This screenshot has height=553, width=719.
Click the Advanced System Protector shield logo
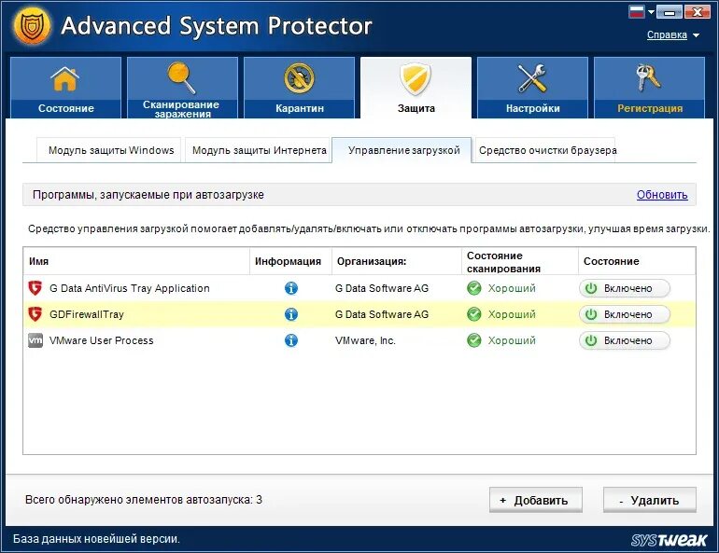tap(32, 26)
